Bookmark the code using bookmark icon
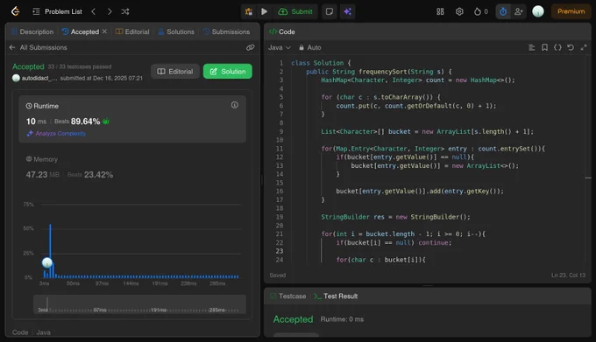 coord(544,47)
